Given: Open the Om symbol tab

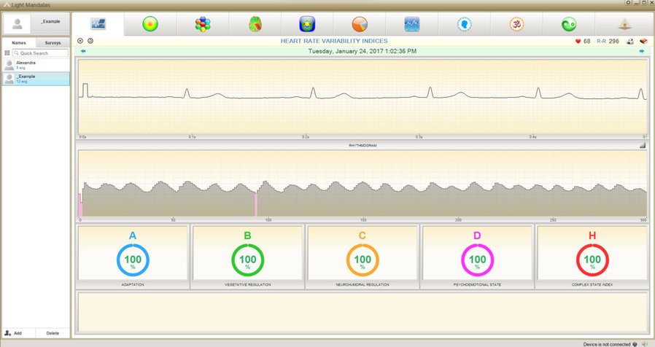Looking at the screenshot, I should coord(517,24).
